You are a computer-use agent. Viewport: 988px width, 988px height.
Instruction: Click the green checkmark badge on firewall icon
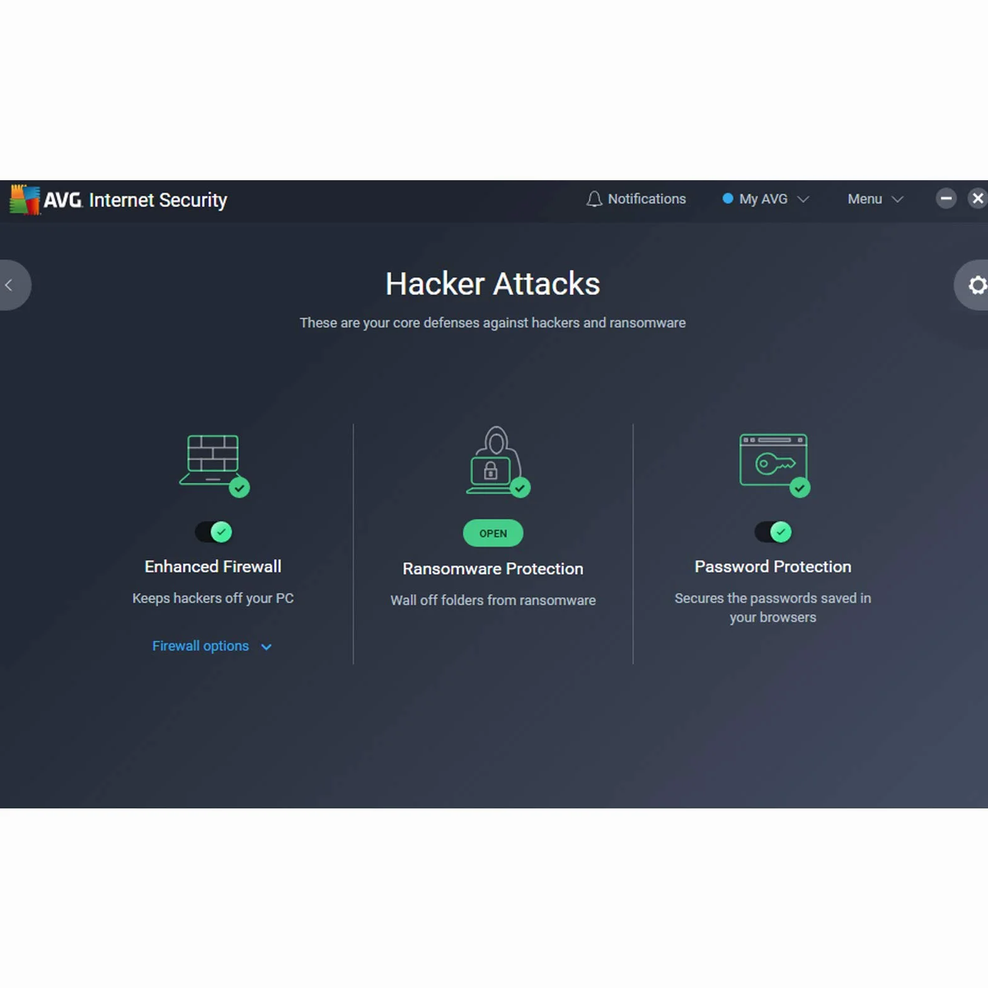(239, 488)
